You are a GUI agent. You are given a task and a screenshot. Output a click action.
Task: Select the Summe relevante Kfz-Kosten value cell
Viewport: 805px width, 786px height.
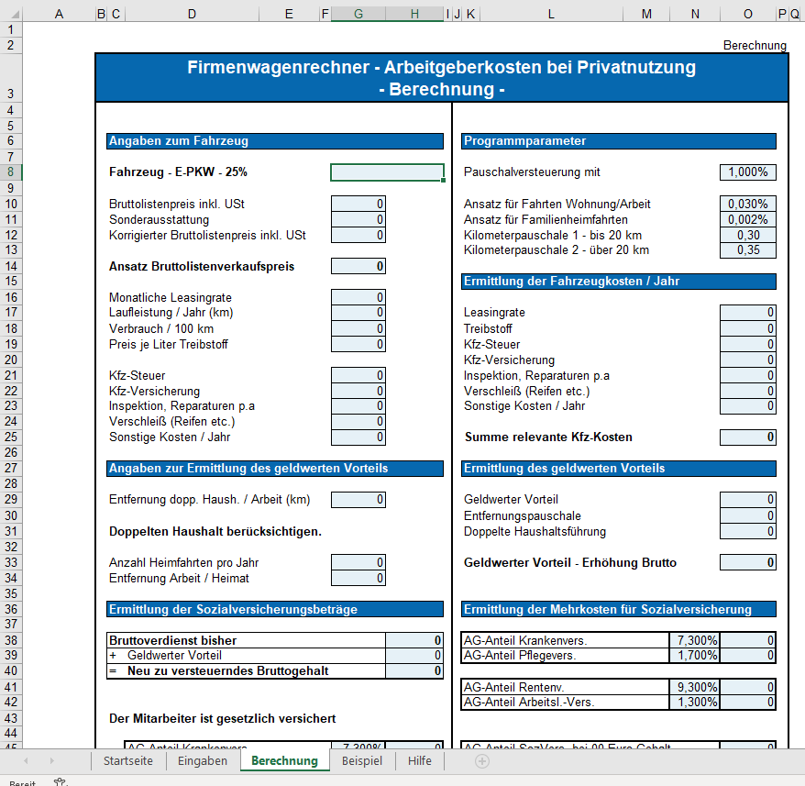click(748, 437)
